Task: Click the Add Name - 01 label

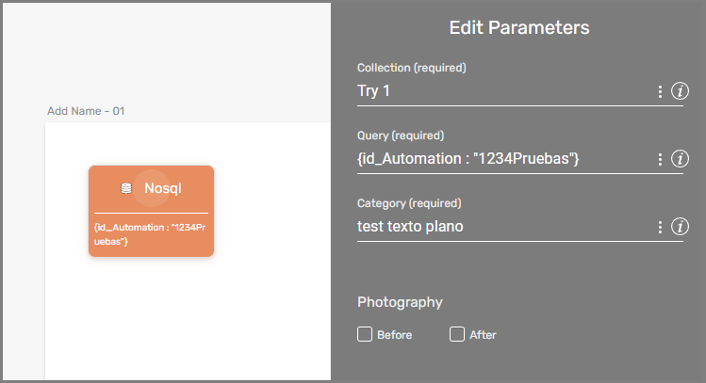Action: pyautogui.click(x=86, y=111)
